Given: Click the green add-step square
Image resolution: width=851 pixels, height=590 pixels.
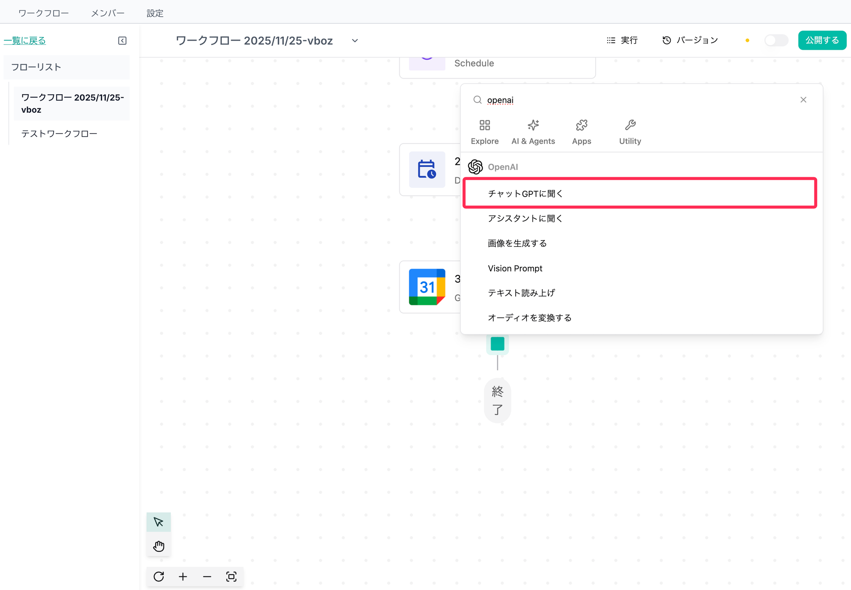Looking at the screenshot, I should [x=497, y=344].
